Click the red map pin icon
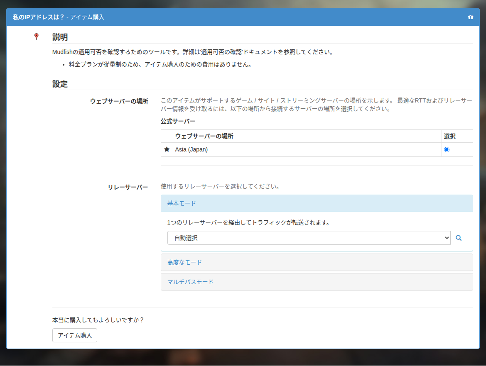Image resolution: width=486 pixels, height=366 pixels. click(36, 37)
